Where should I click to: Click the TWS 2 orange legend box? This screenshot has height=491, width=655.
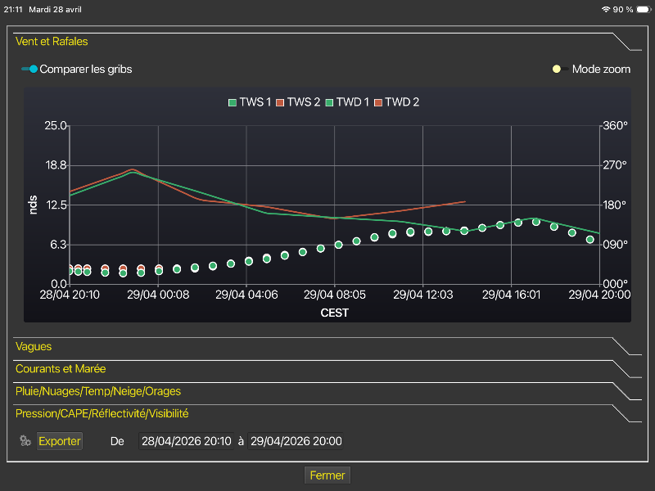(x=279, y=102)
